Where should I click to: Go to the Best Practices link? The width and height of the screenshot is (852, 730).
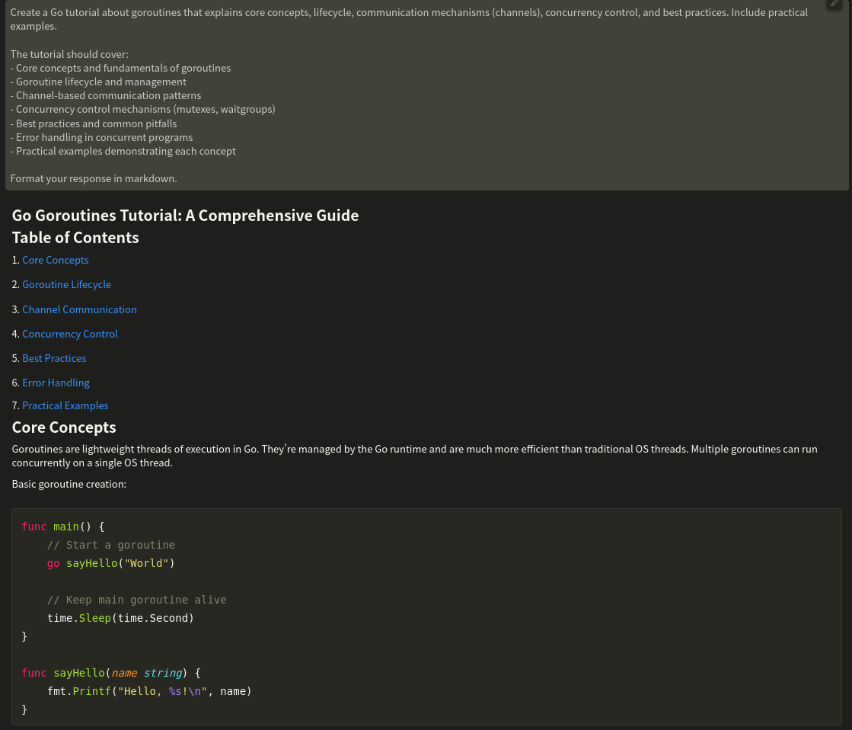pos(54,358)
